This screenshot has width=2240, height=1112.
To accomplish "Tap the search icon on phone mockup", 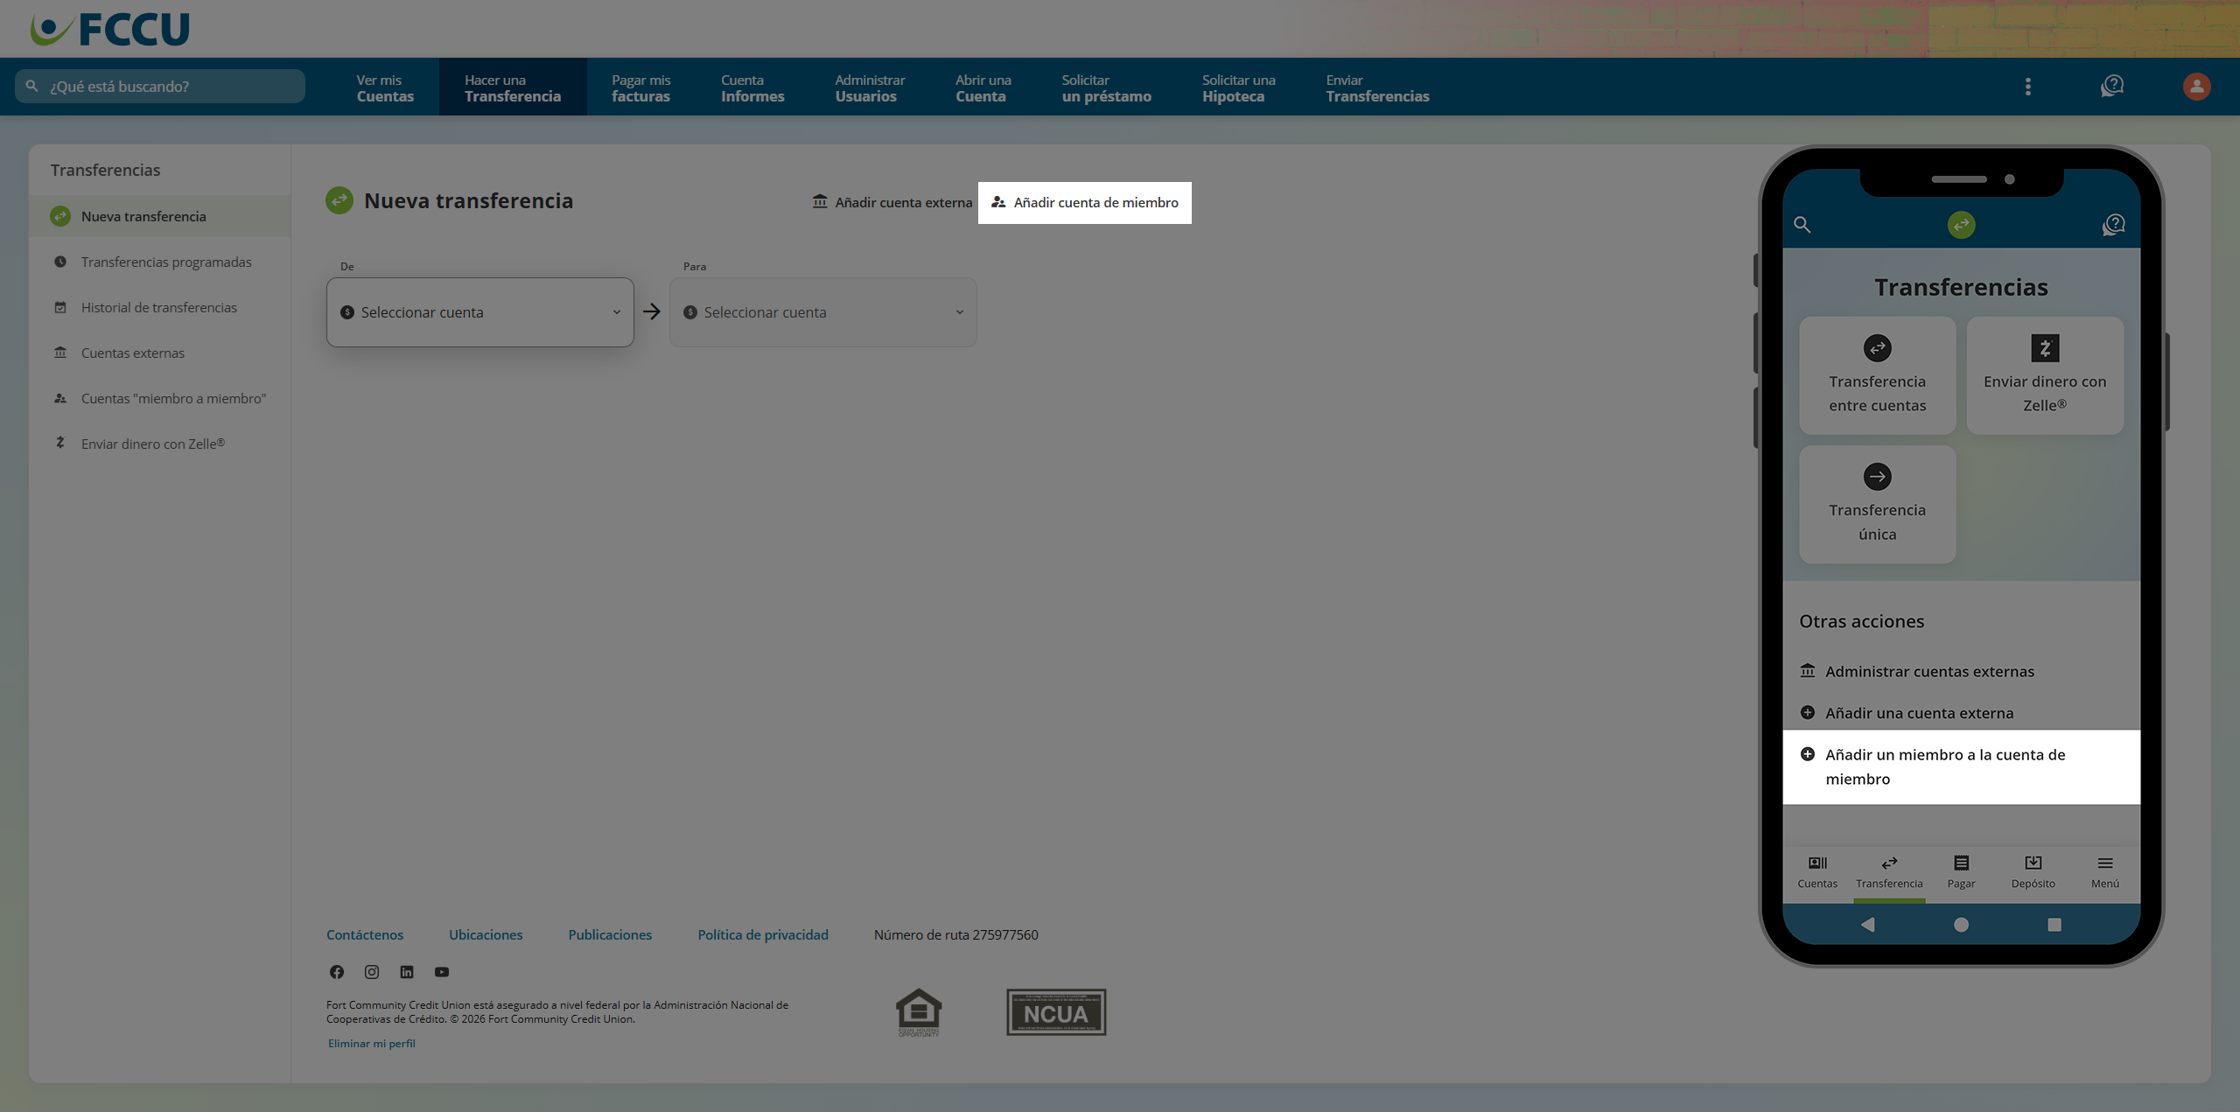I will 1802,225.
